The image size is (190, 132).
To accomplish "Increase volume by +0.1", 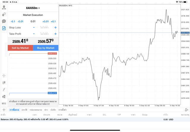I will (53, 21).
